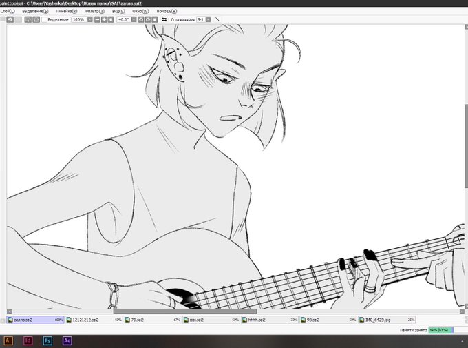Open Adobe Photoshop from the taskbar
468x348 pixels.
coord(47,340)
